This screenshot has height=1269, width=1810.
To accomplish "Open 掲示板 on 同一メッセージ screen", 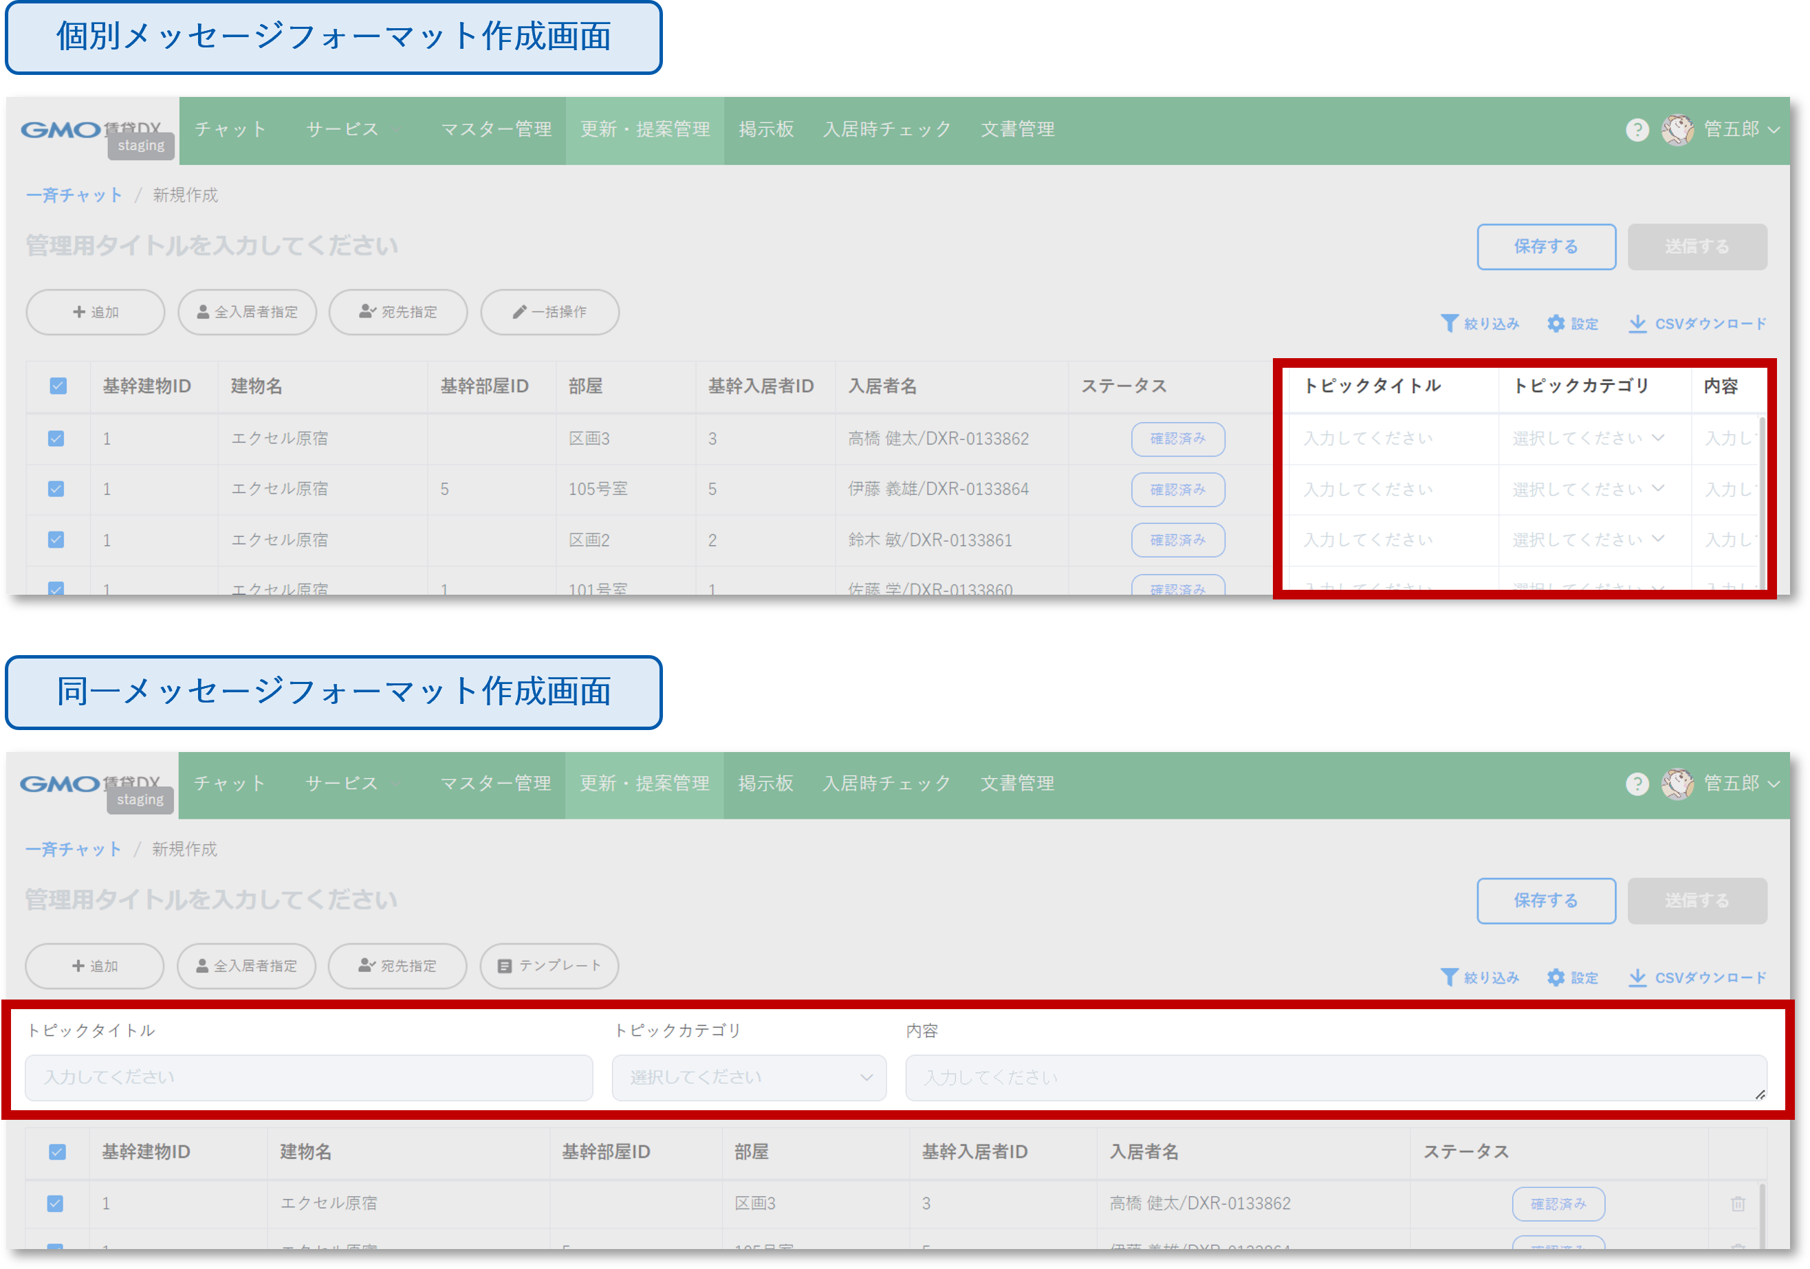I will point(765,784).
